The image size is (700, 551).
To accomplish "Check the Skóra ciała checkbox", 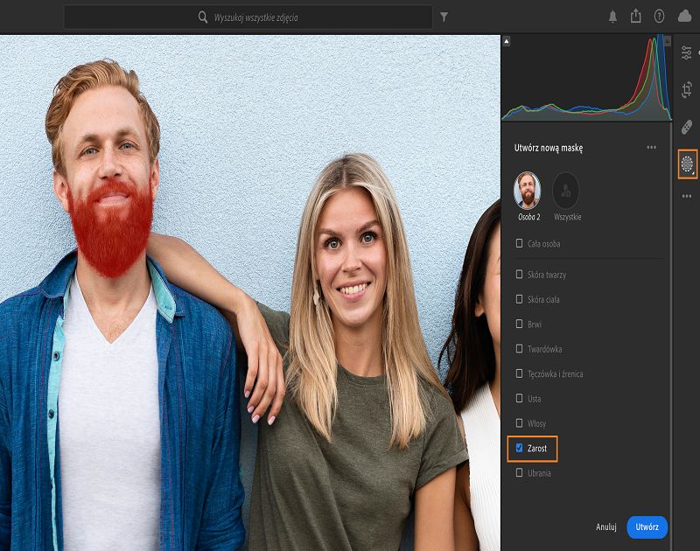I will [x=519, y=299].
